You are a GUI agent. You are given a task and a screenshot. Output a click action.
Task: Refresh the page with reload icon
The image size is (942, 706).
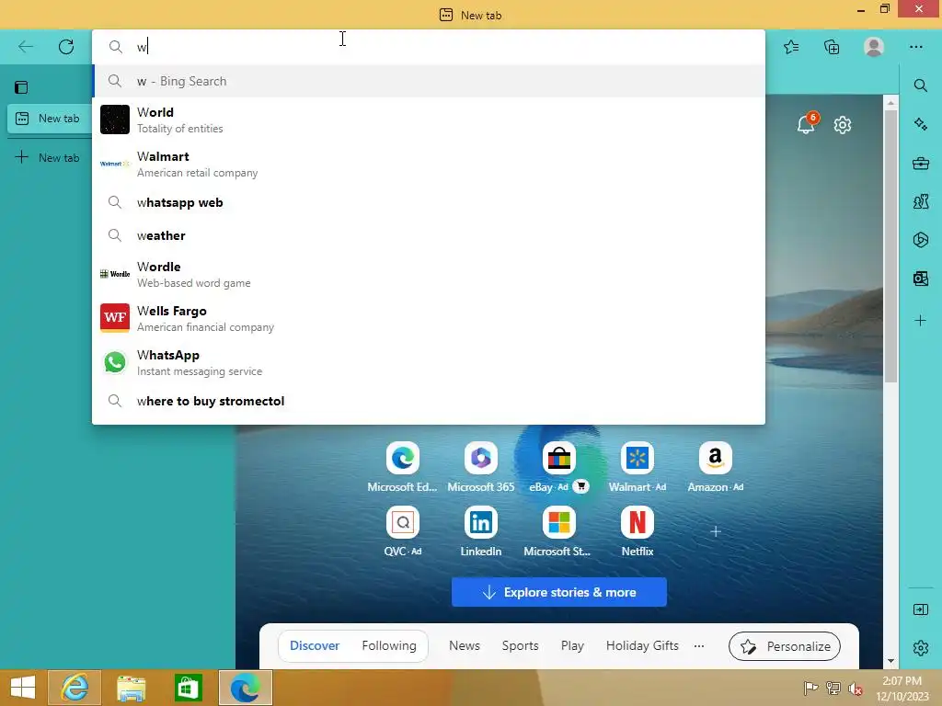(66, 46)
